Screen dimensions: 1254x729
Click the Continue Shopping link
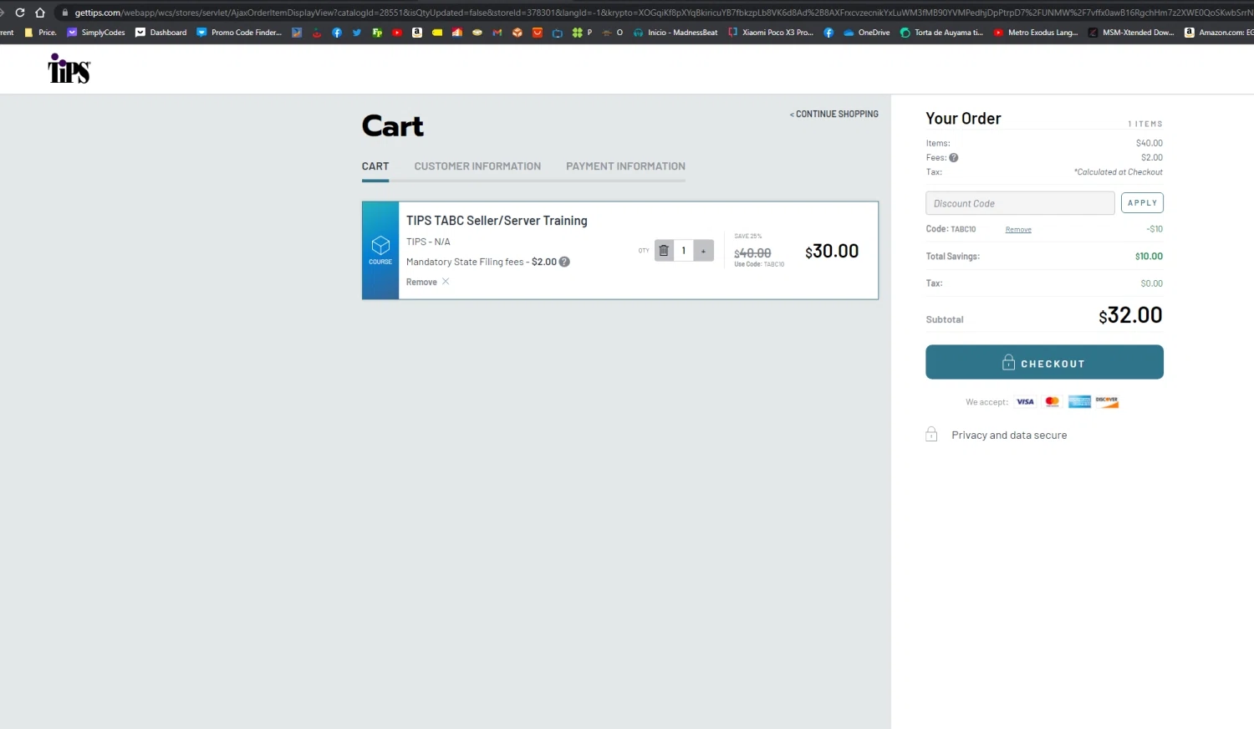tap(834, 114)
